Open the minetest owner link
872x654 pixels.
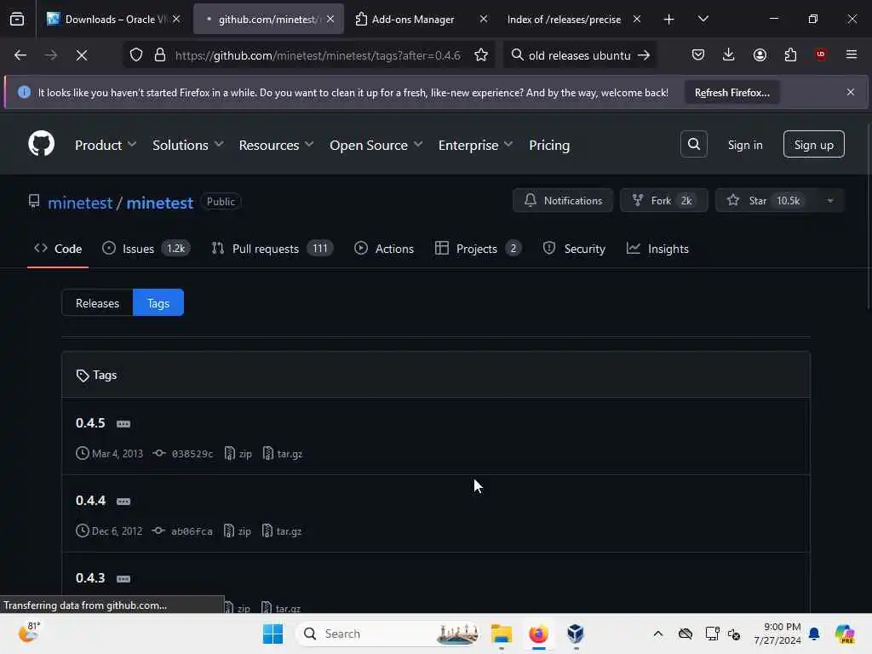click(80, 203)
